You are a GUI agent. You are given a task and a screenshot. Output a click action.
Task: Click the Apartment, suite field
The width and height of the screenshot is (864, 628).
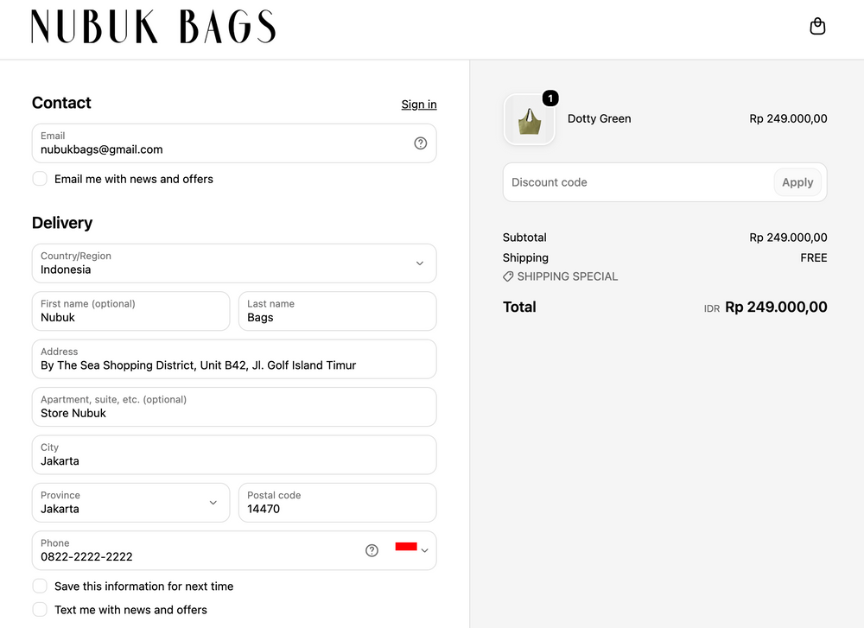pos(234,407)
